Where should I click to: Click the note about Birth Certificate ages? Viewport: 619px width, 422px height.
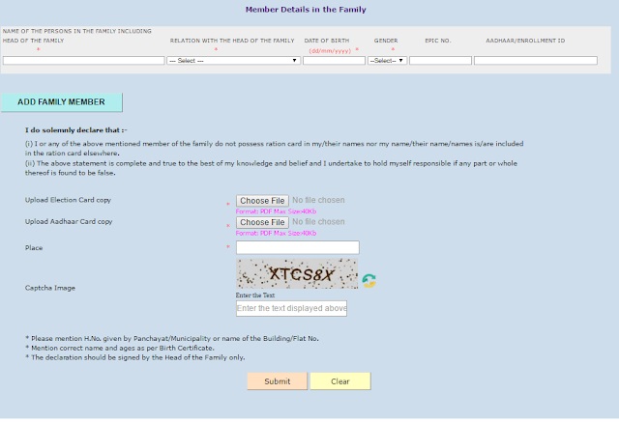[120, 348]
